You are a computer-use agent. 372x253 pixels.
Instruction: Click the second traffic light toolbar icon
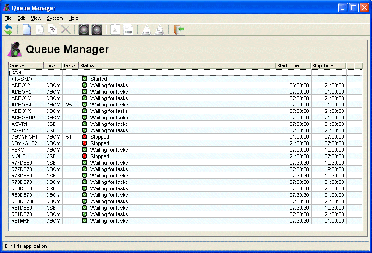tap(96, 30)
